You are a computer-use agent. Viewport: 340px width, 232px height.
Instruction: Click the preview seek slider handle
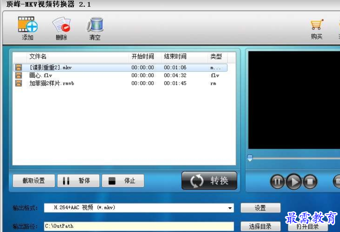250,158
